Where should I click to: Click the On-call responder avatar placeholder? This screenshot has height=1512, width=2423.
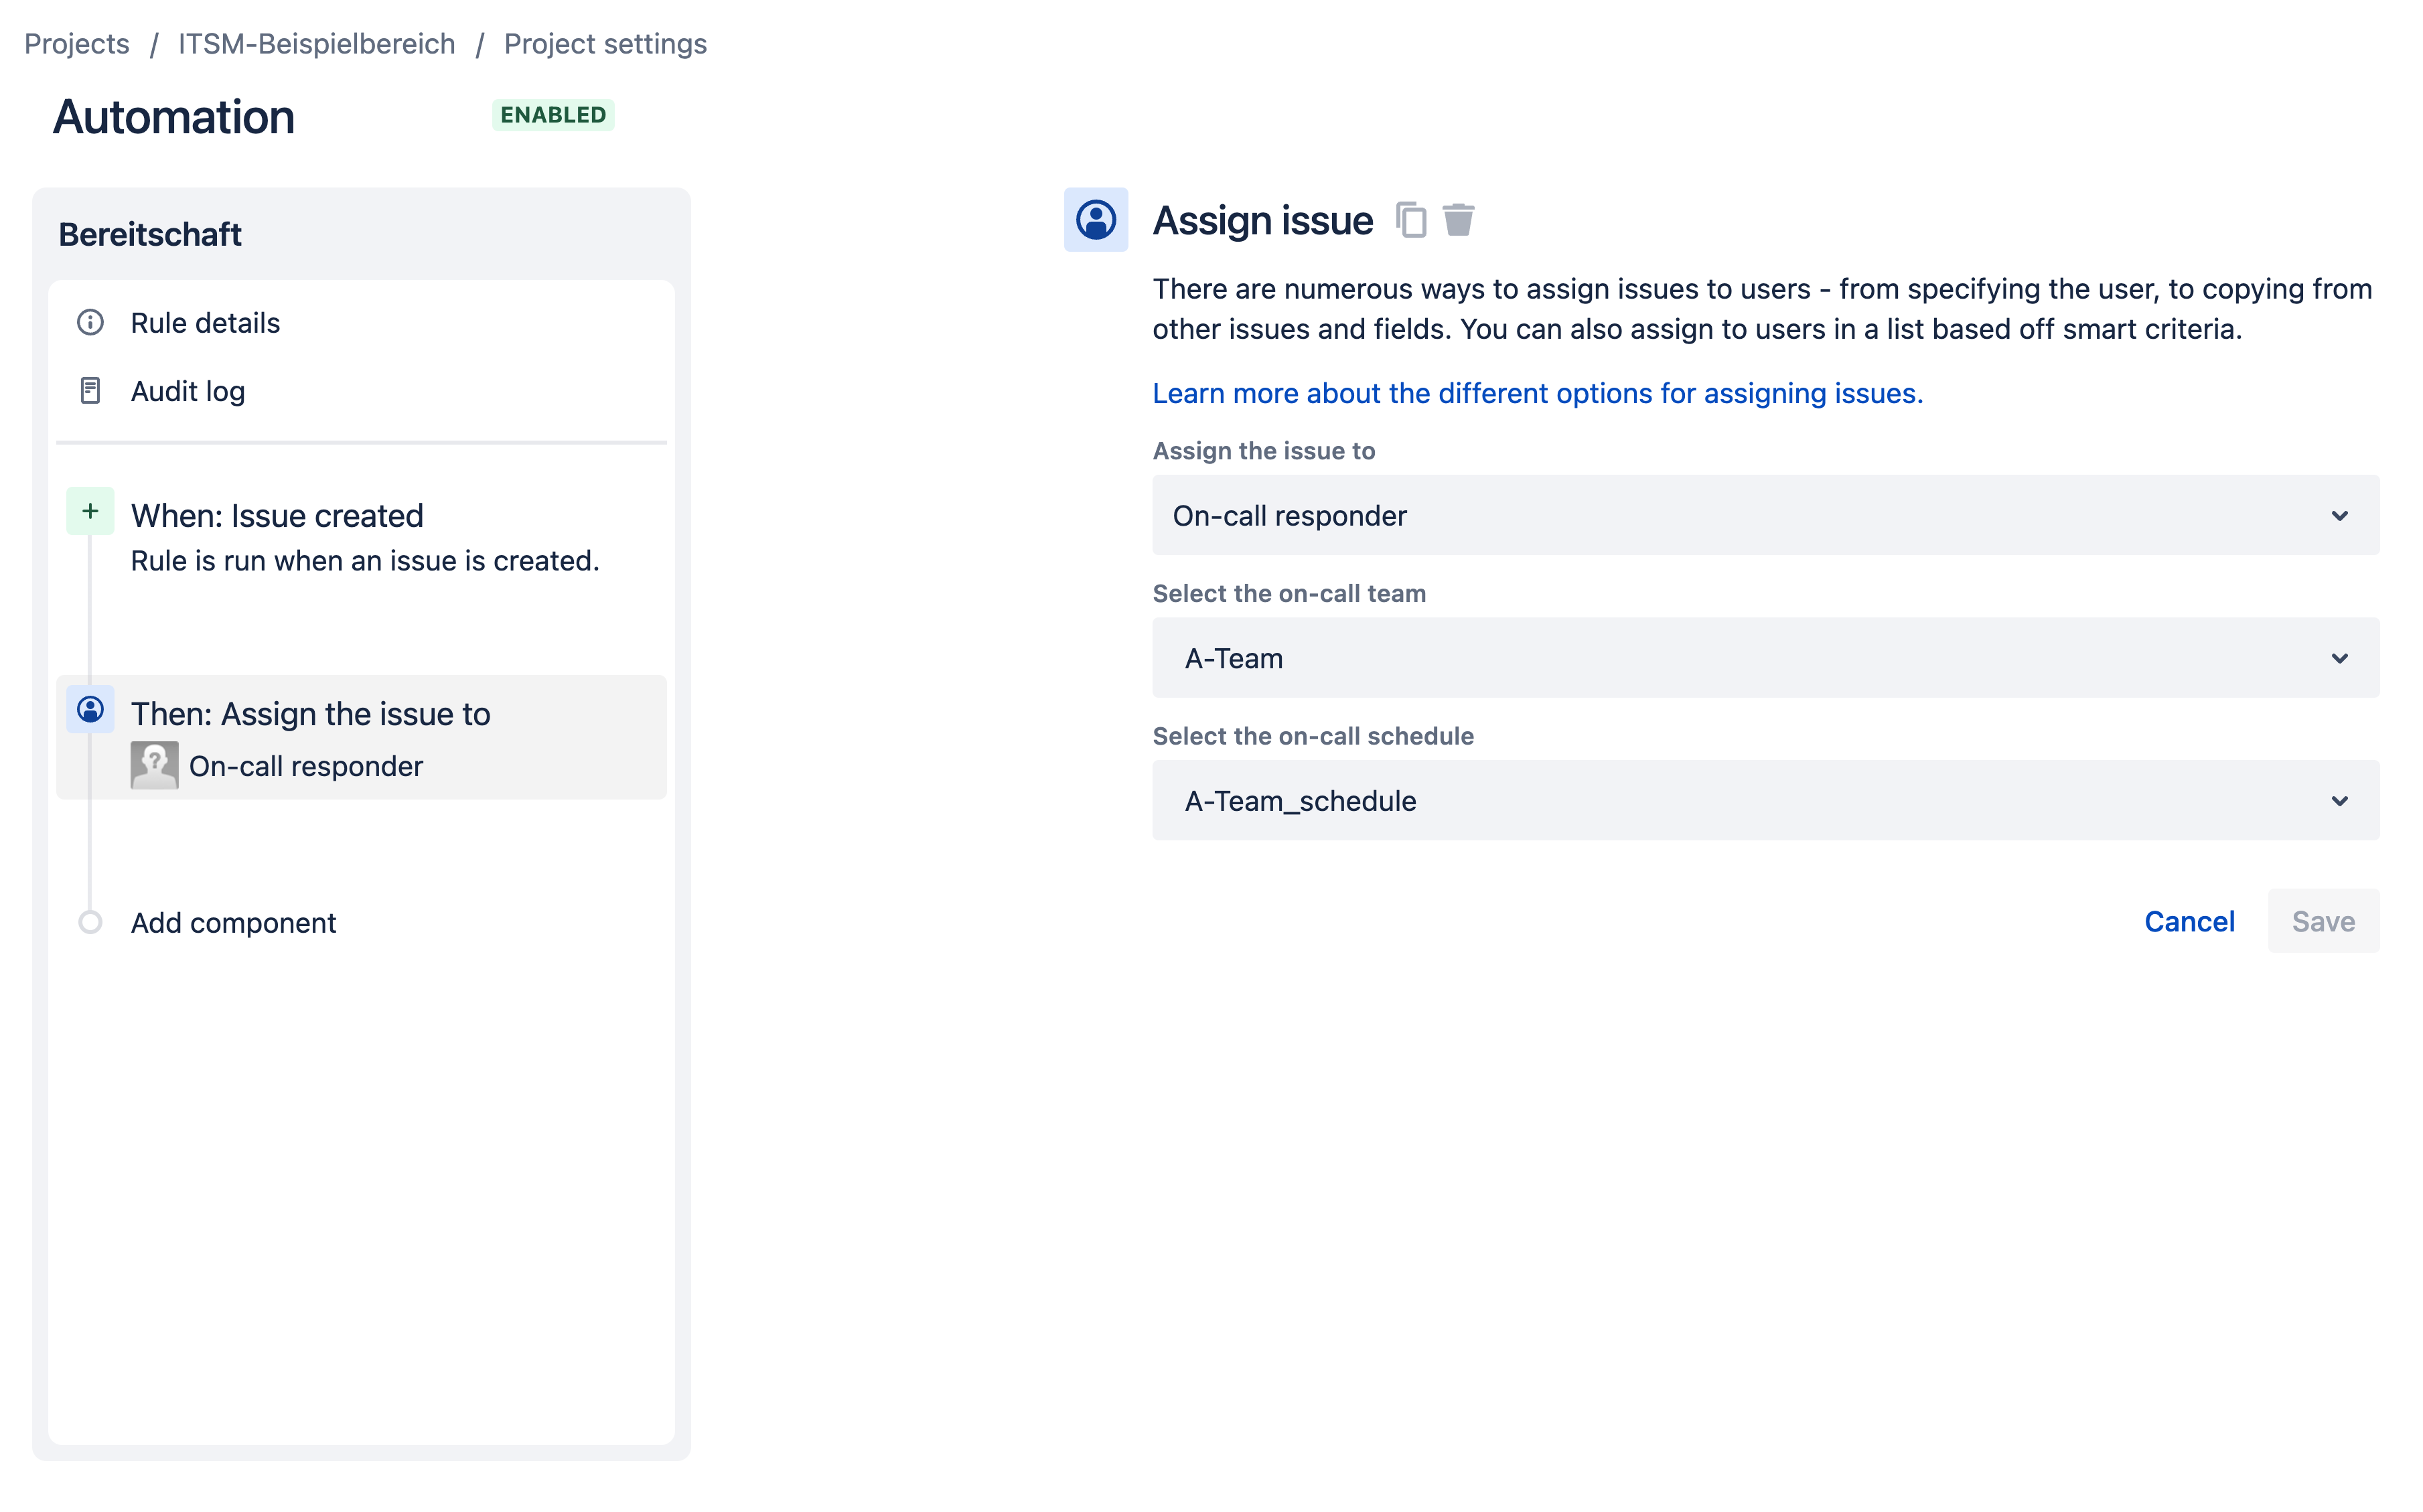154,765
